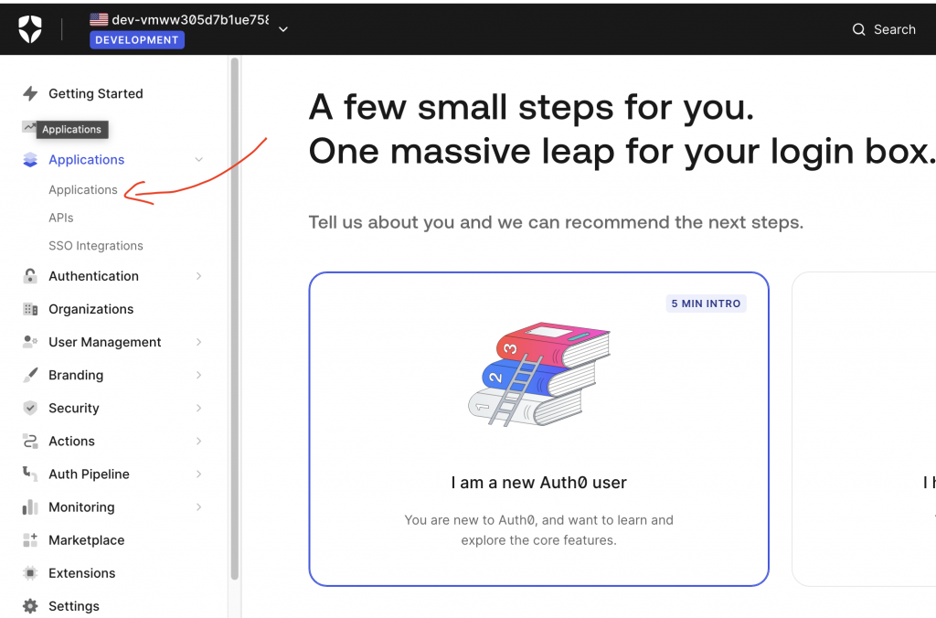Select Monitoring in the sidebar
Screen dimensions: 936x618
pyautogui.click(x=81, y=507)
